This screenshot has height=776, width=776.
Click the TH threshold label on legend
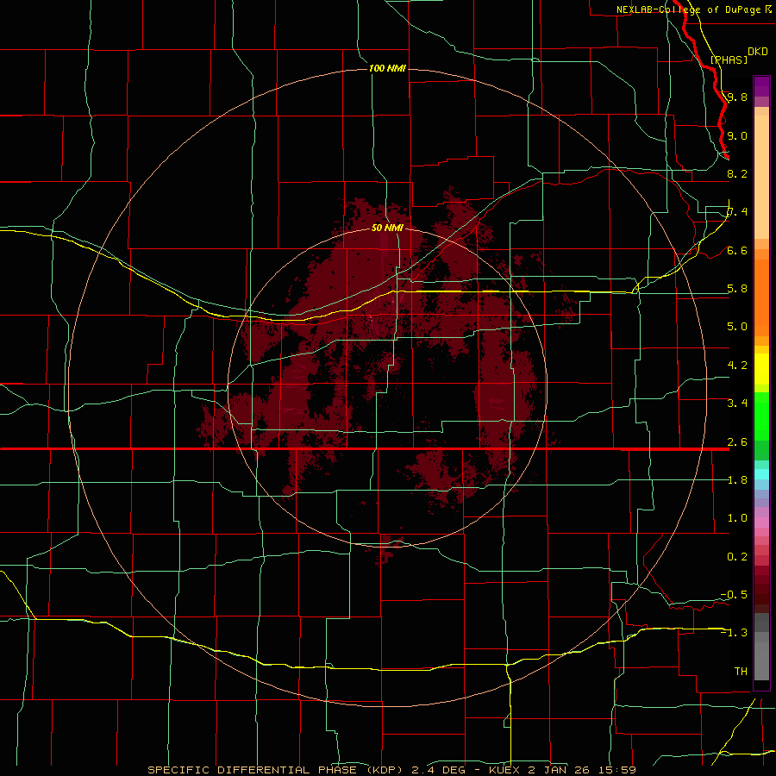pyautogui.click(x=741, y=672)
